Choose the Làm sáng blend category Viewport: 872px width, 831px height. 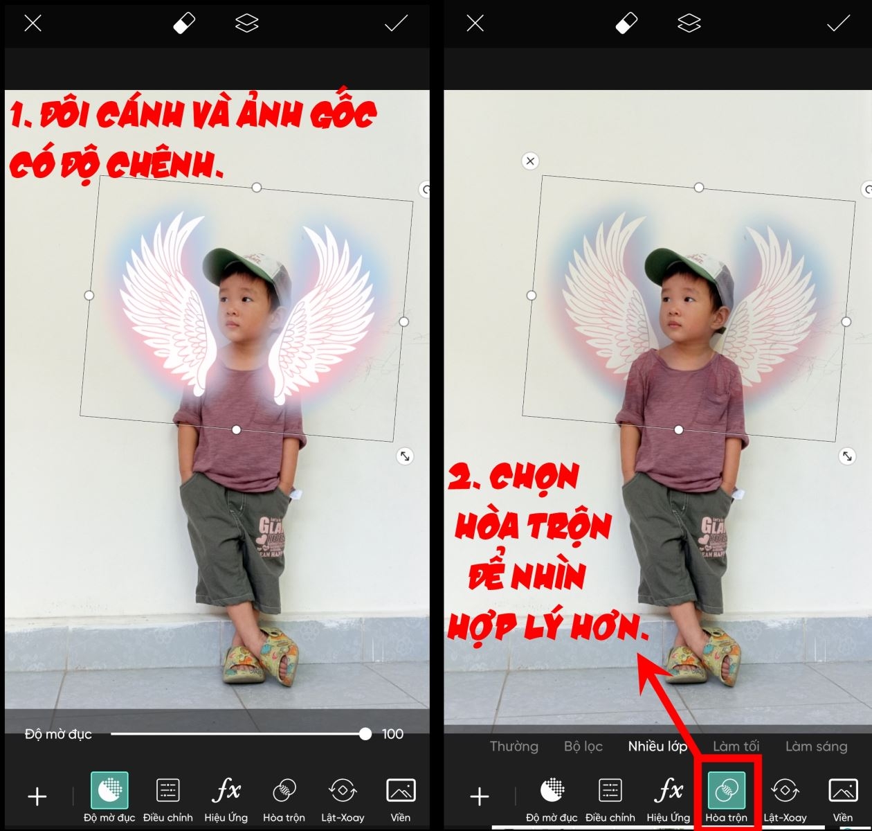(816, 747)
